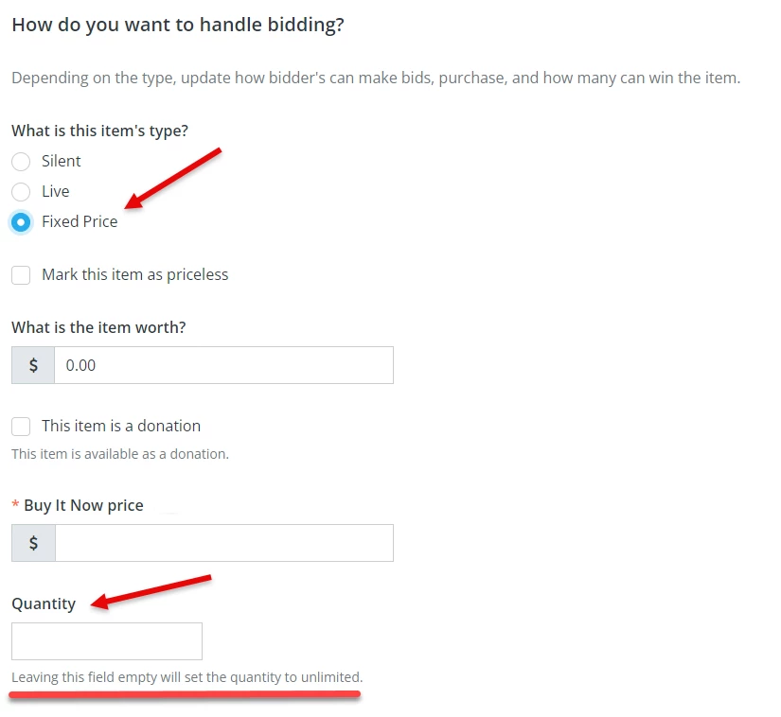
Task: Click the red asterisk next to Buy It Now price
Action: tap(14, 504)
